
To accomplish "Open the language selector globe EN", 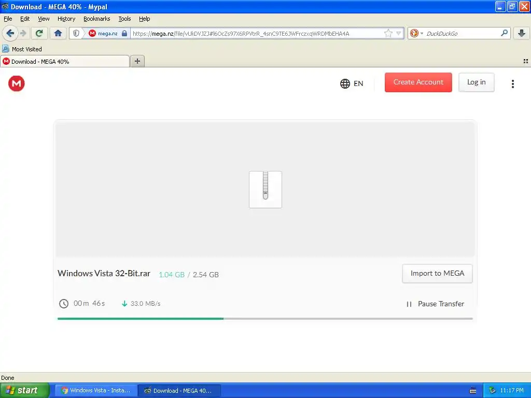I will (352, 83).
